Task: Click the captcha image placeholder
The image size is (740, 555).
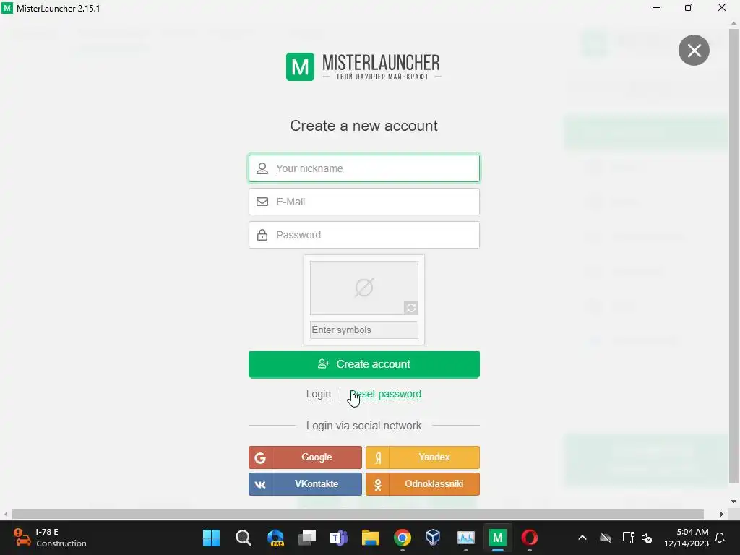Action: point(364,288)
